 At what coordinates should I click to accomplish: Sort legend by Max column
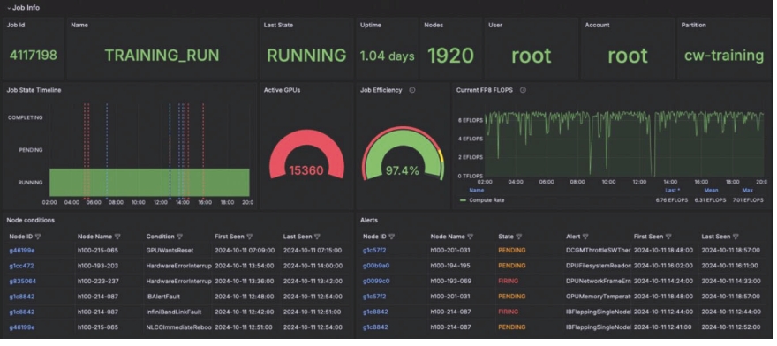(x=748, y=191)
